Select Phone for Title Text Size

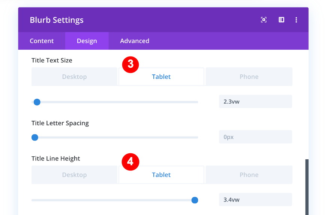pyautogui.click(x=249, y=77)
